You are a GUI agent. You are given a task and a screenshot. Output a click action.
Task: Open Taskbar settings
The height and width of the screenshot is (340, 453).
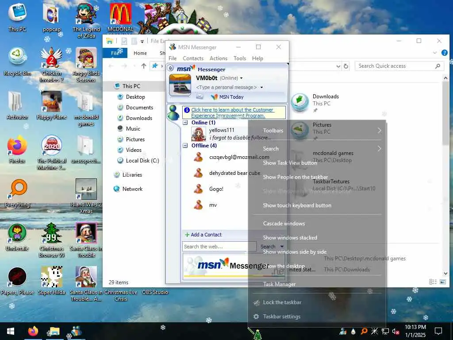(x=317, y=316)
